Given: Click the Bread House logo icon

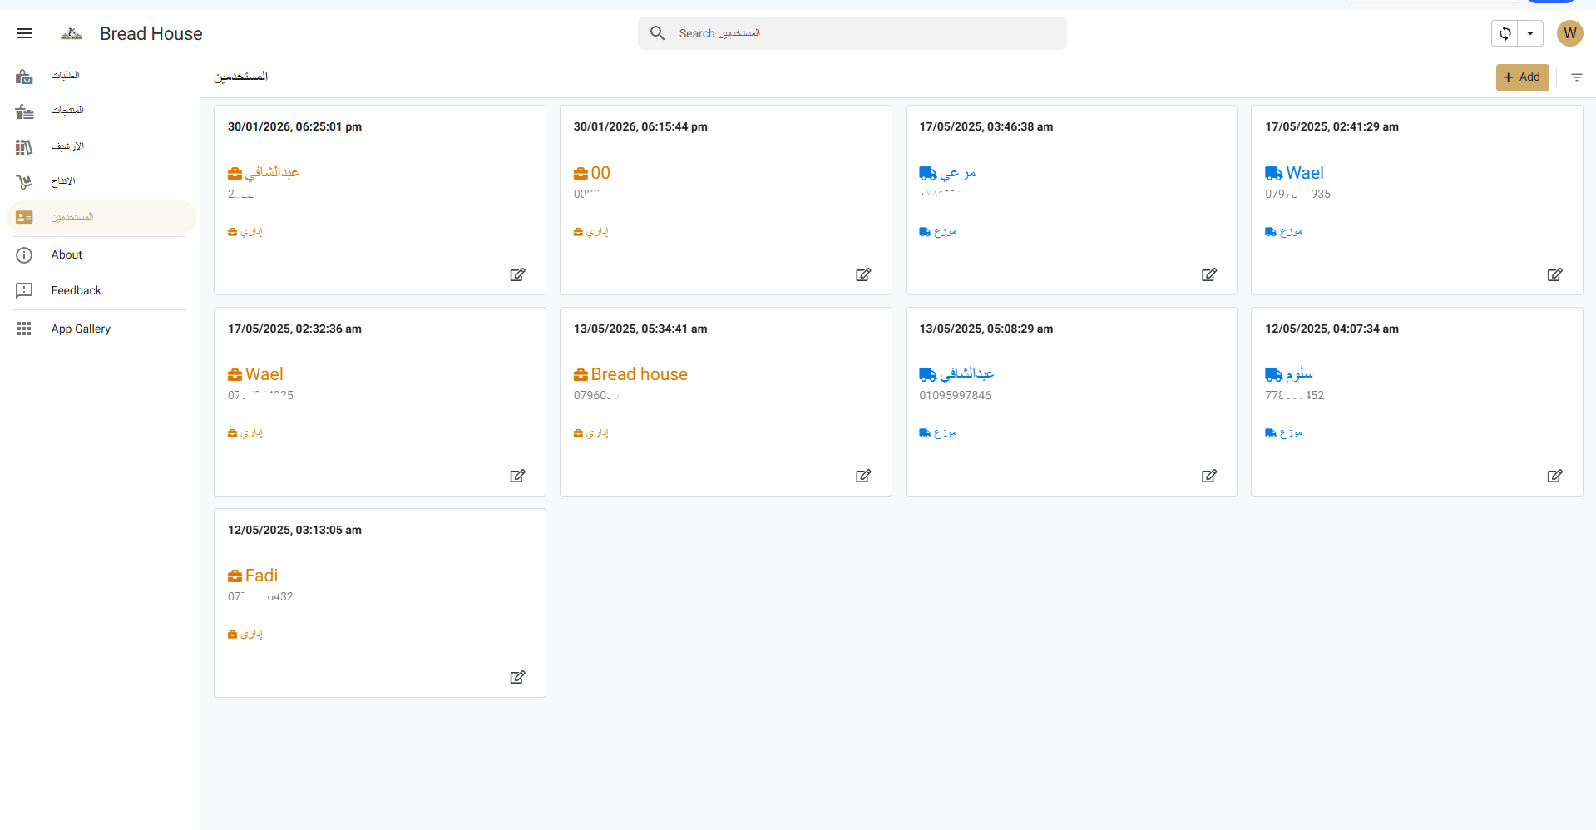Looking at the screenshot, I should 72,33.
